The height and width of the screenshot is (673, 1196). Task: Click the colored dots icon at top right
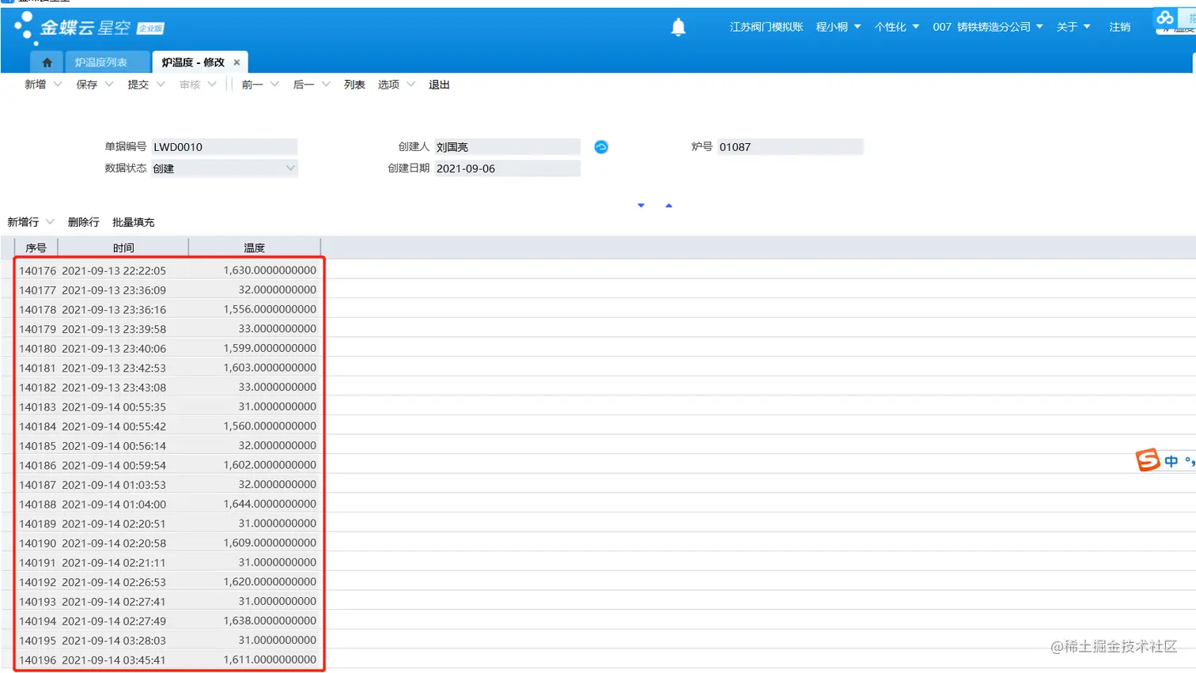coord(1166,17)
